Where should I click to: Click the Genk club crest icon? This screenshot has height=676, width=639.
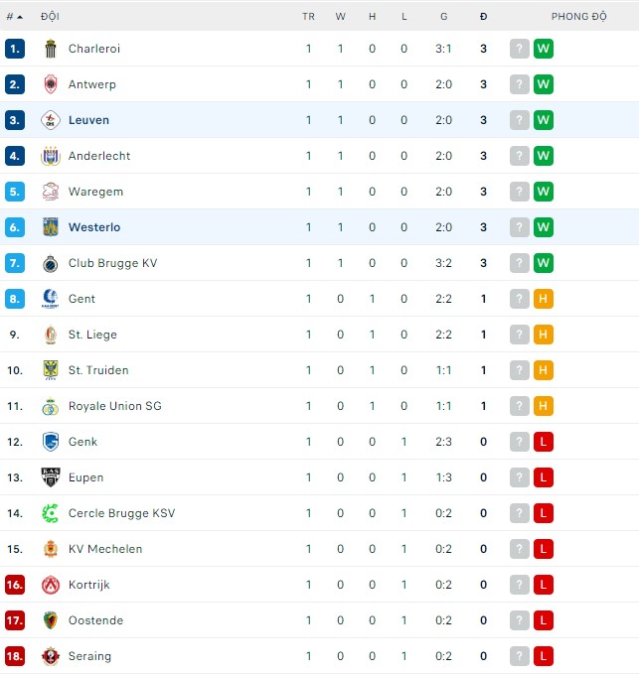point(51,442)
